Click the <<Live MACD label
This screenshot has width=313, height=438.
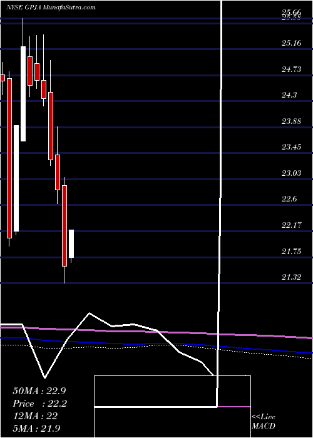click(x=264, y=422)
